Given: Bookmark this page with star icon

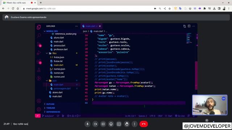Looking at the screenshot, I should [x=170, y=9].
